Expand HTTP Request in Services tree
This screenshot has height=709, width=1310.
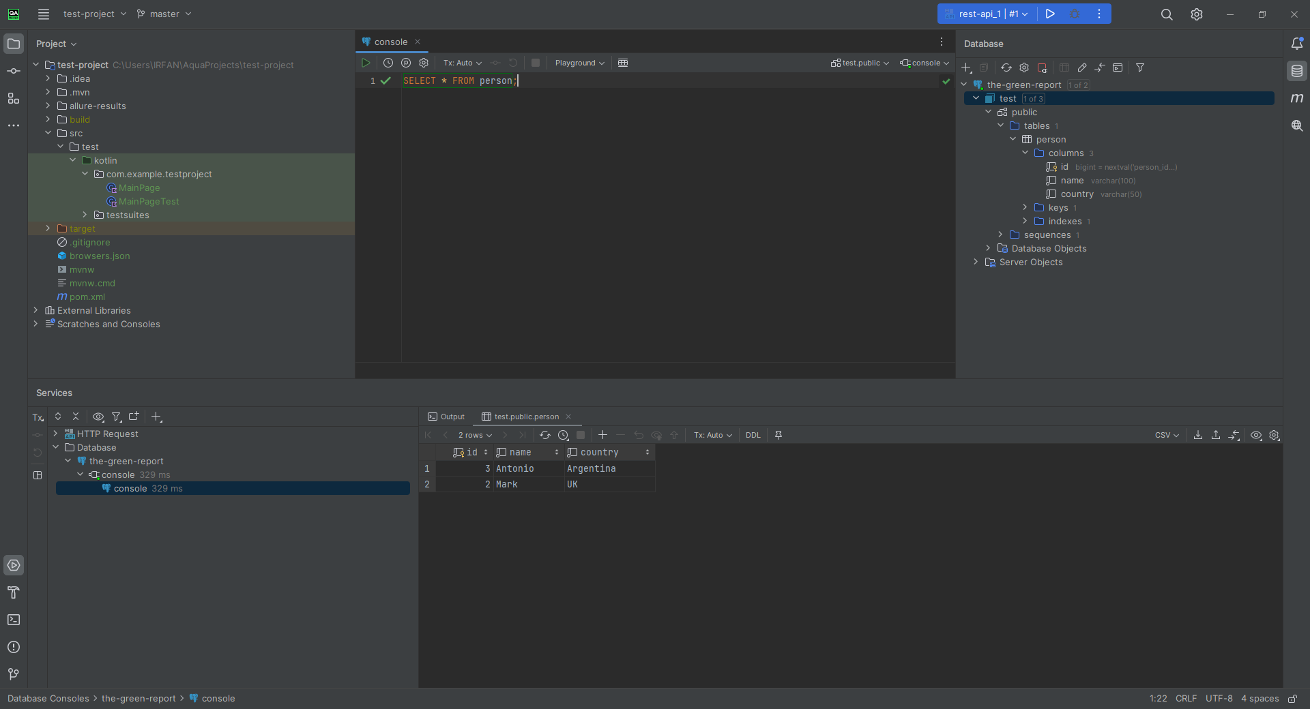55,434
